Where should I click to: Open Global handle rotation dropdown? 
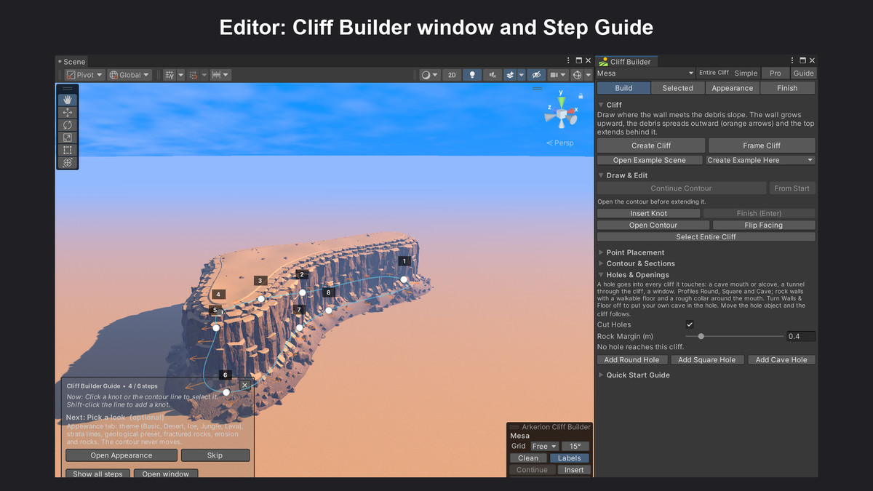click(x=129, y=75)
